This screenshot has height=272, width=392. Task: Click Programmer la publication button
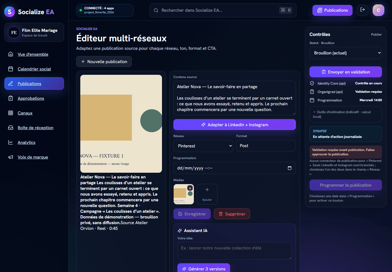click(346, 185)
